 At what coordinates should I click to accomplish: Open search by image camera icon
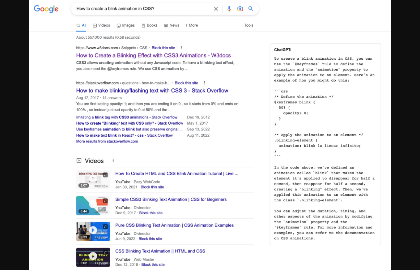240,9
